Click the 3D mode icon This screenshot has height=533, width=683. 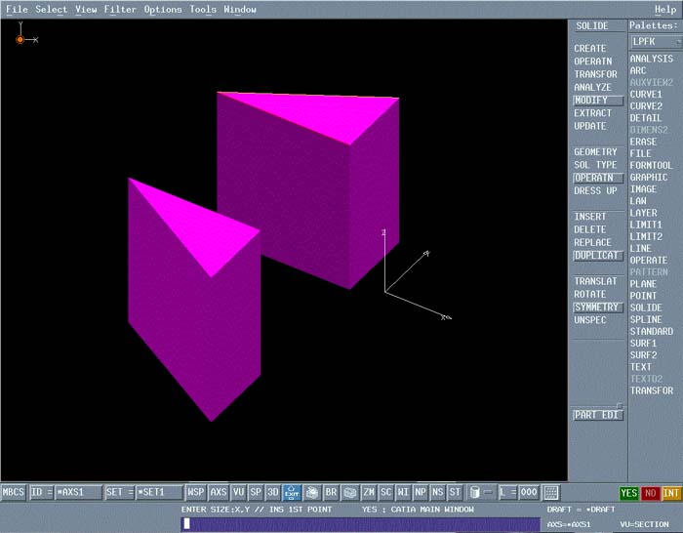click(x=272, y=493)
